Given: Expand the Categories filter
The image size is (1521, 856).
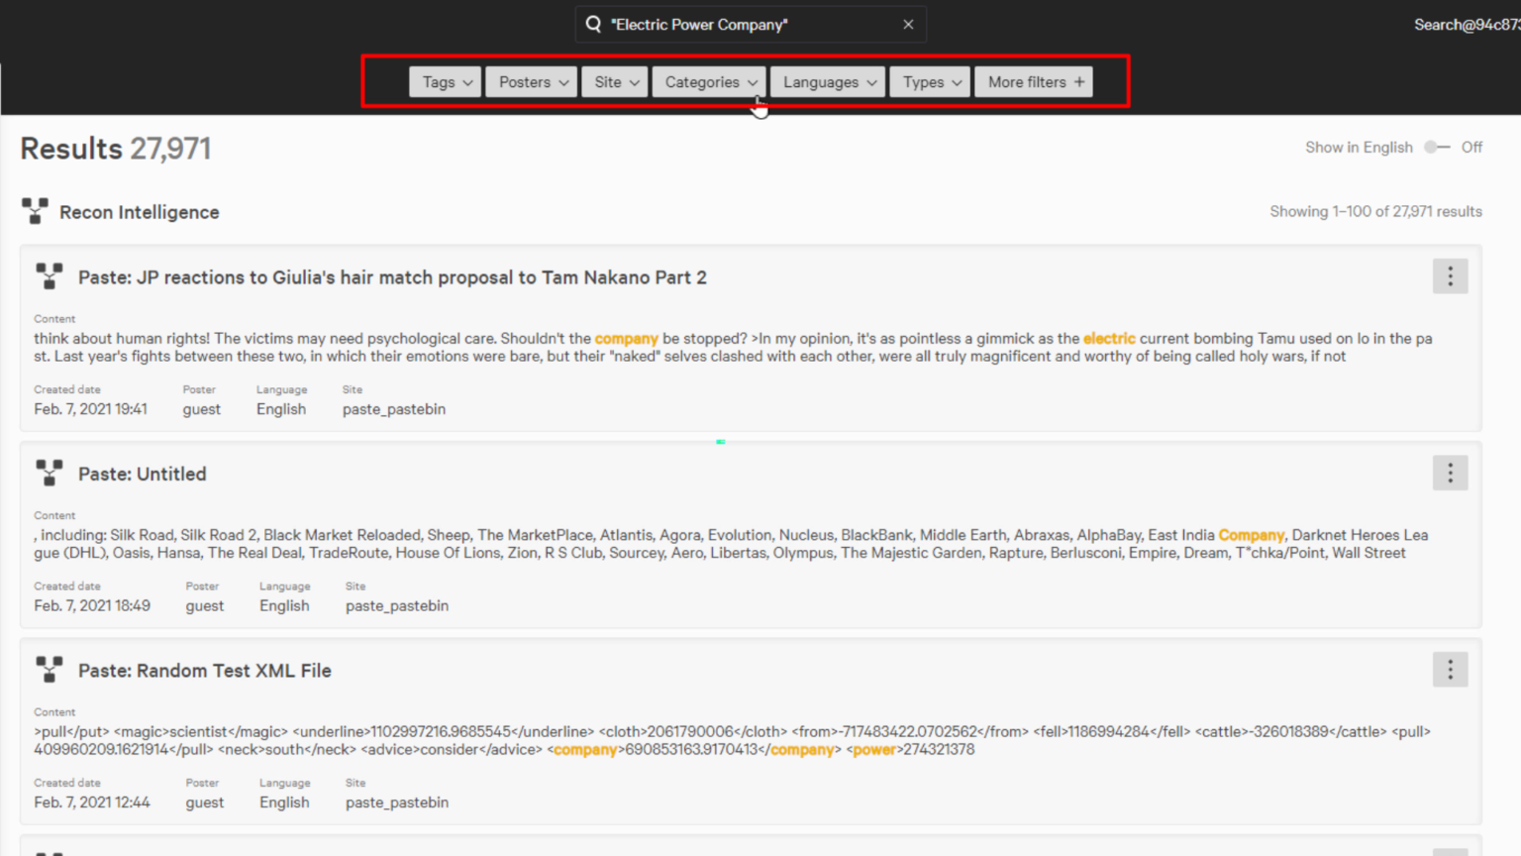Looking at the screenshot, I should point(708,81).
